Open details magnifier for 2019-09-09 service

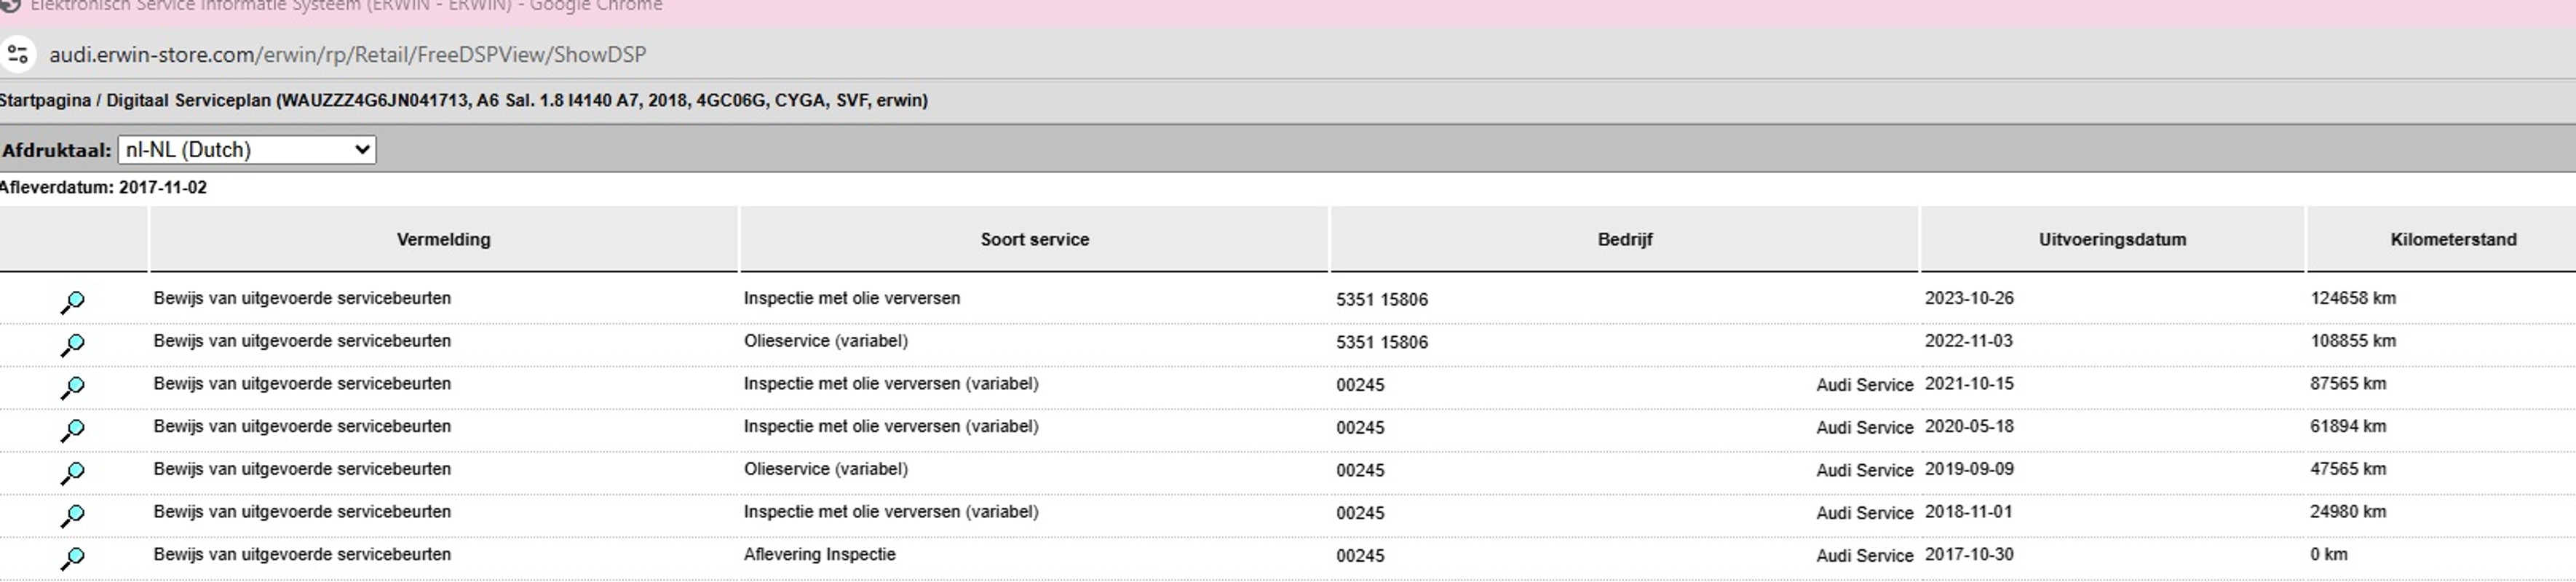tap(73, 472)
